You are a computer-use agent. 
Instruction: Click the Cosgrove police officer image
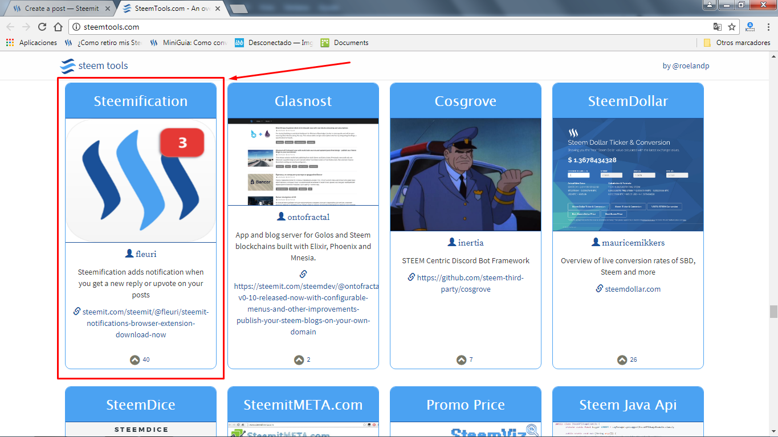coord(466,174)
